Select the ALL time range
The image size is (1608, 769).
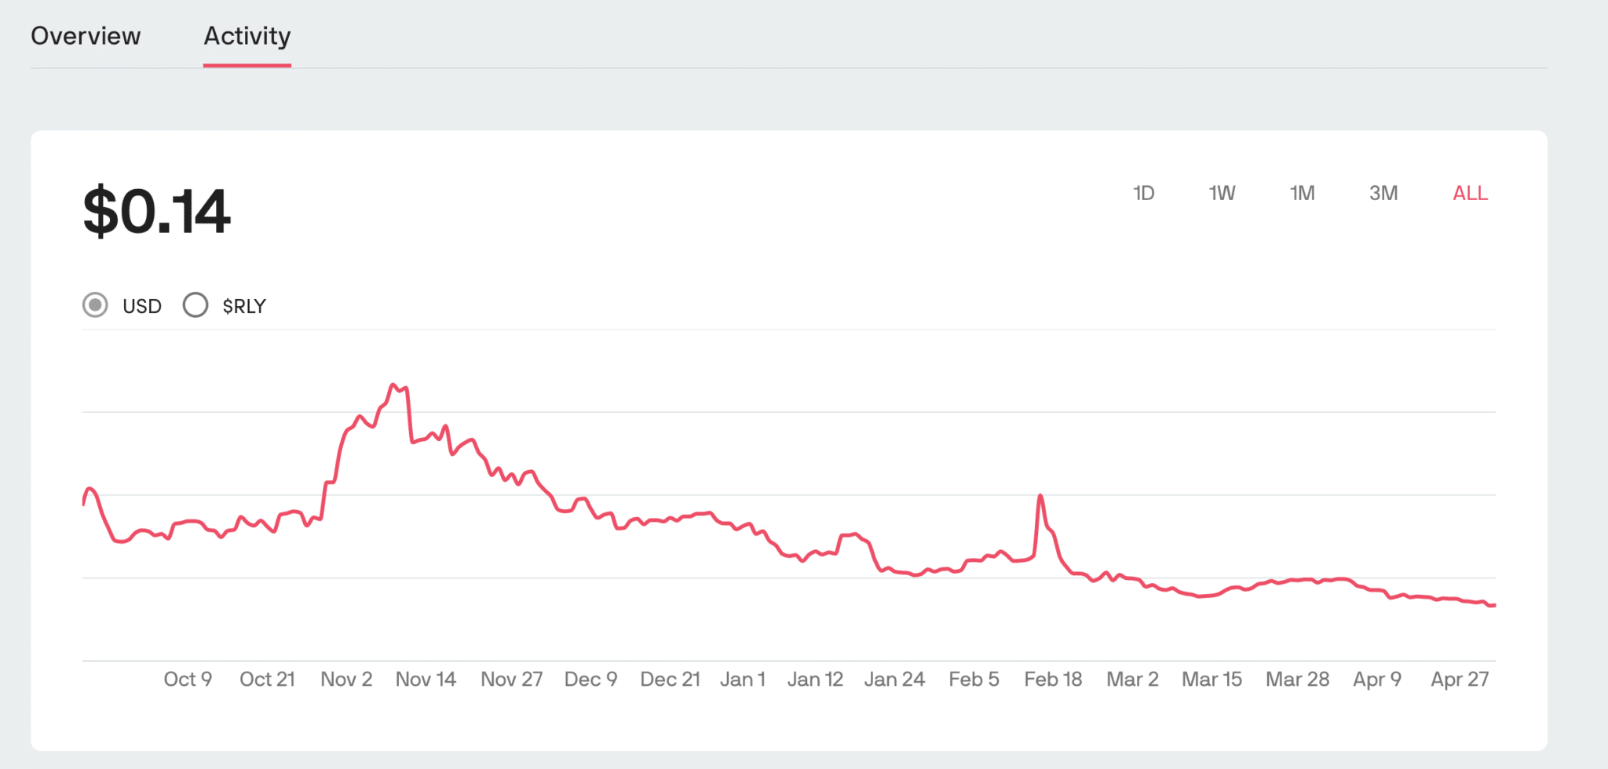coord(1470,193)
